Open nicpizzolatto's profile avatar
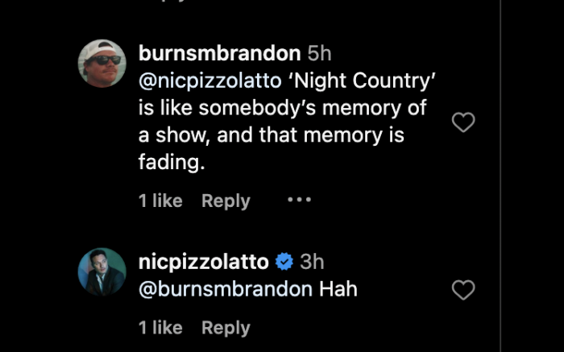This screenshot has width=564, height=352. [x=102, y=271]
